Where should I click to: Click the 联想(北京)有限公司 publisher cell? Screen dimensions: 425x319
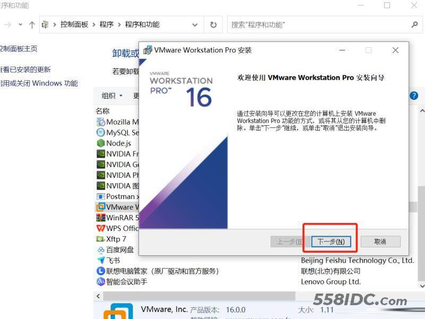coord(331,271)
